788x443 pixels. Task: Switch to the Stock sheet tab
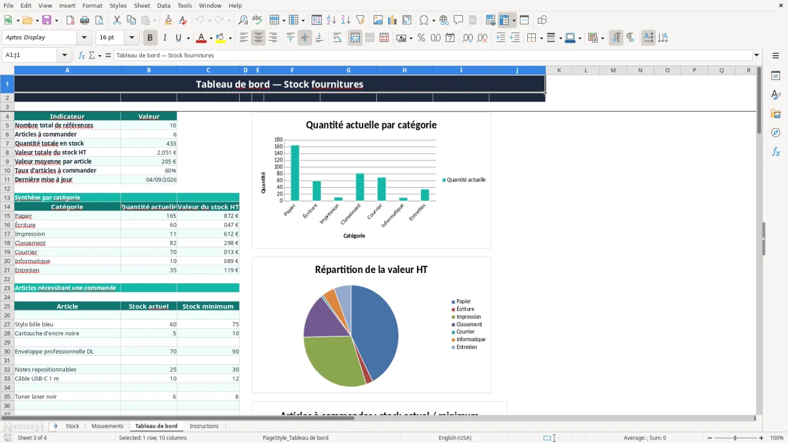tap(72, 426)
